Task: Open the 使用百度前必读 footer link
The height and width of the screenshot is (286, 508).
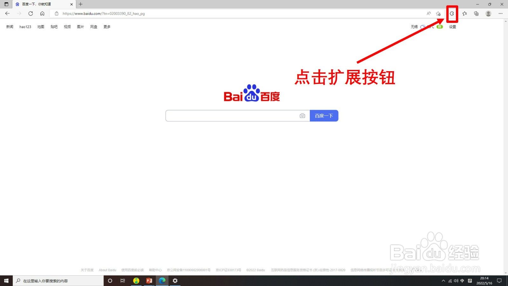Action: [x=132, y=270]
